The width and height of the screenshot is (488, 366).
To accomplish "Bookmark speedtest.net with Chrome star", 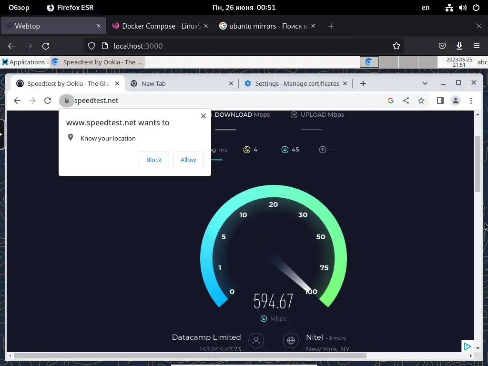I will tap(421, 101).
